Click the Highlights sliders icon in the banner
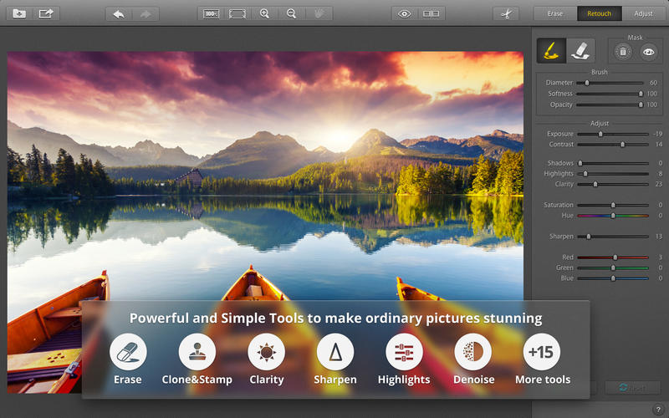Screen dimensions: 669x418 point(404,352)
